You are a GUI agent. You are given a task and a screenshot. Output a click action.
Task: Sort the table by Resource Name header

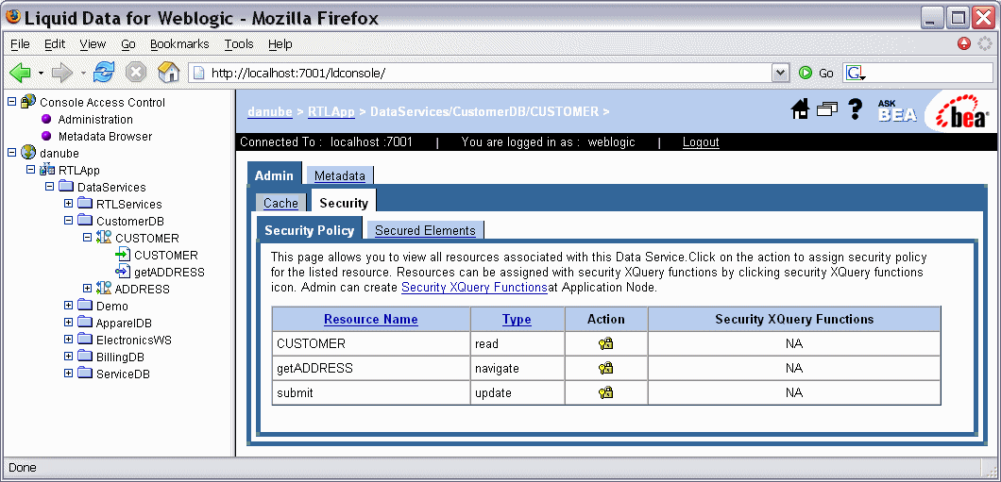(370, 320)
